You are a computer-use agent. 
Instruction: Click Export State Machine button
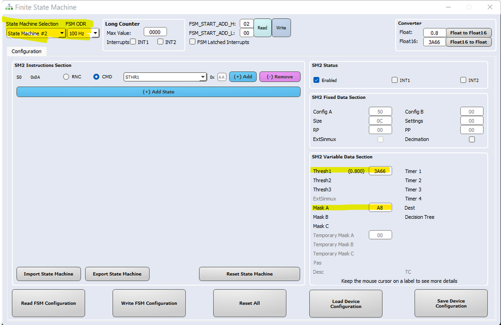117,274
